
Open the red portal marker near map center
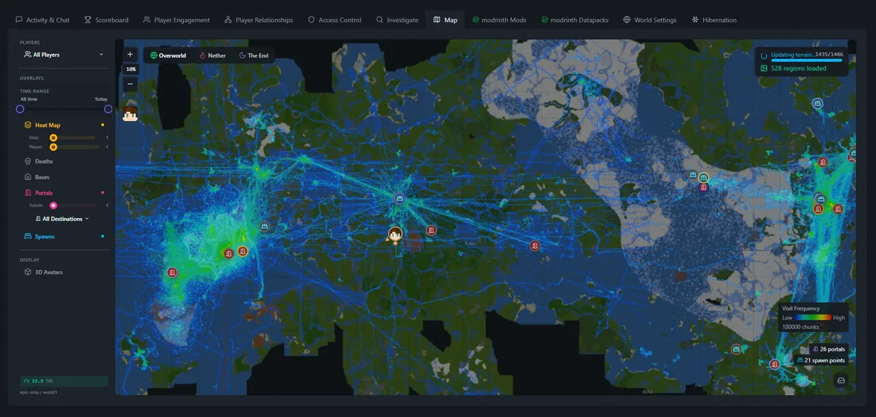431,230
